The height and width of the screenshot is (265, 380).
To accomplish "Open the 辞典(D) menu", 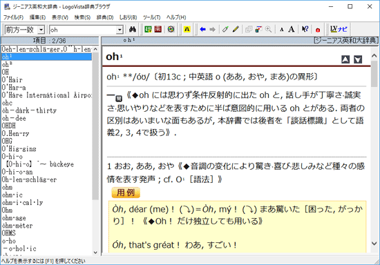I will click(x=105, y=17).
